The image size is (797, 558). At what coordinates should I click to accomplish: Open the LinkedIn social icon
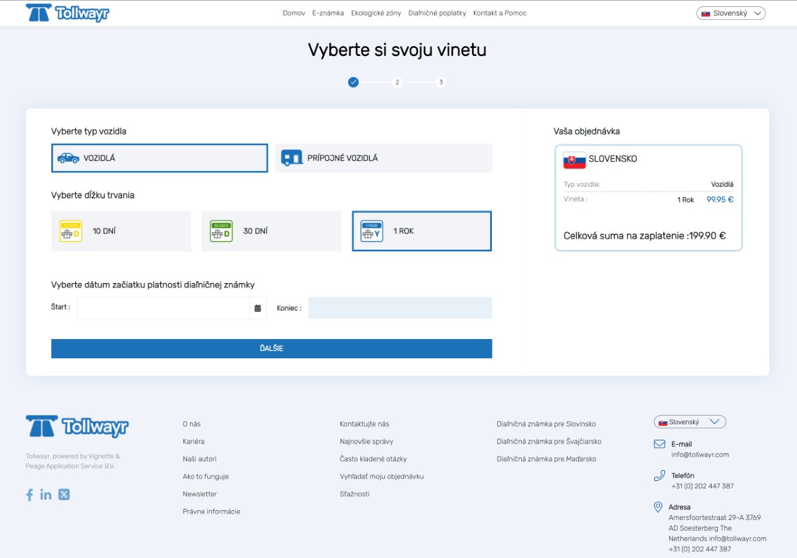[x=46, y=495]
